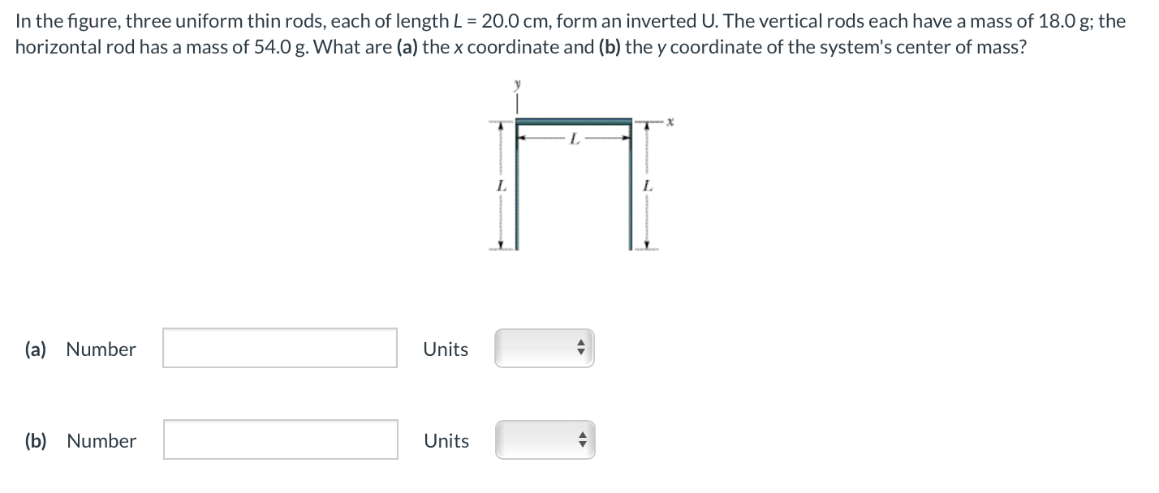1159x493 pixels.
Task: Open the Units dropdown for part (a)
Action: 542,347
